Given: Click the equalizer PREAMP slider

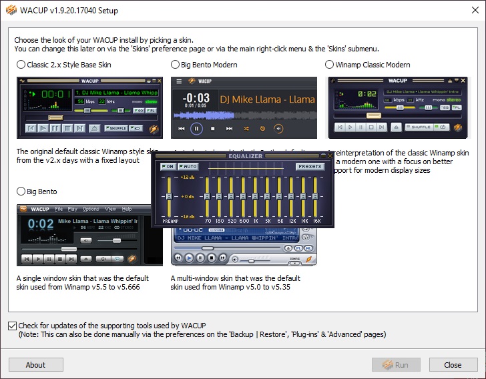Looking at the screenshot, I should (x=170, y=196).
